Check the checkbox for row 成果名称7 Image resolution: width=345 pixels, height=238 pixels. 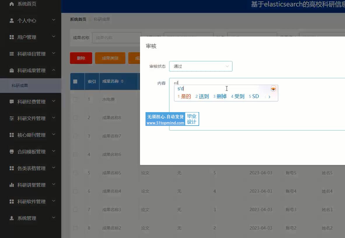pyautogui.click(x=75, y=136)
